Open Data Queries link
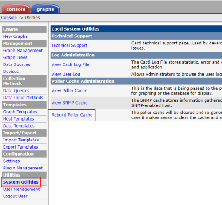222x205 pixels. [x=16, y=91]
